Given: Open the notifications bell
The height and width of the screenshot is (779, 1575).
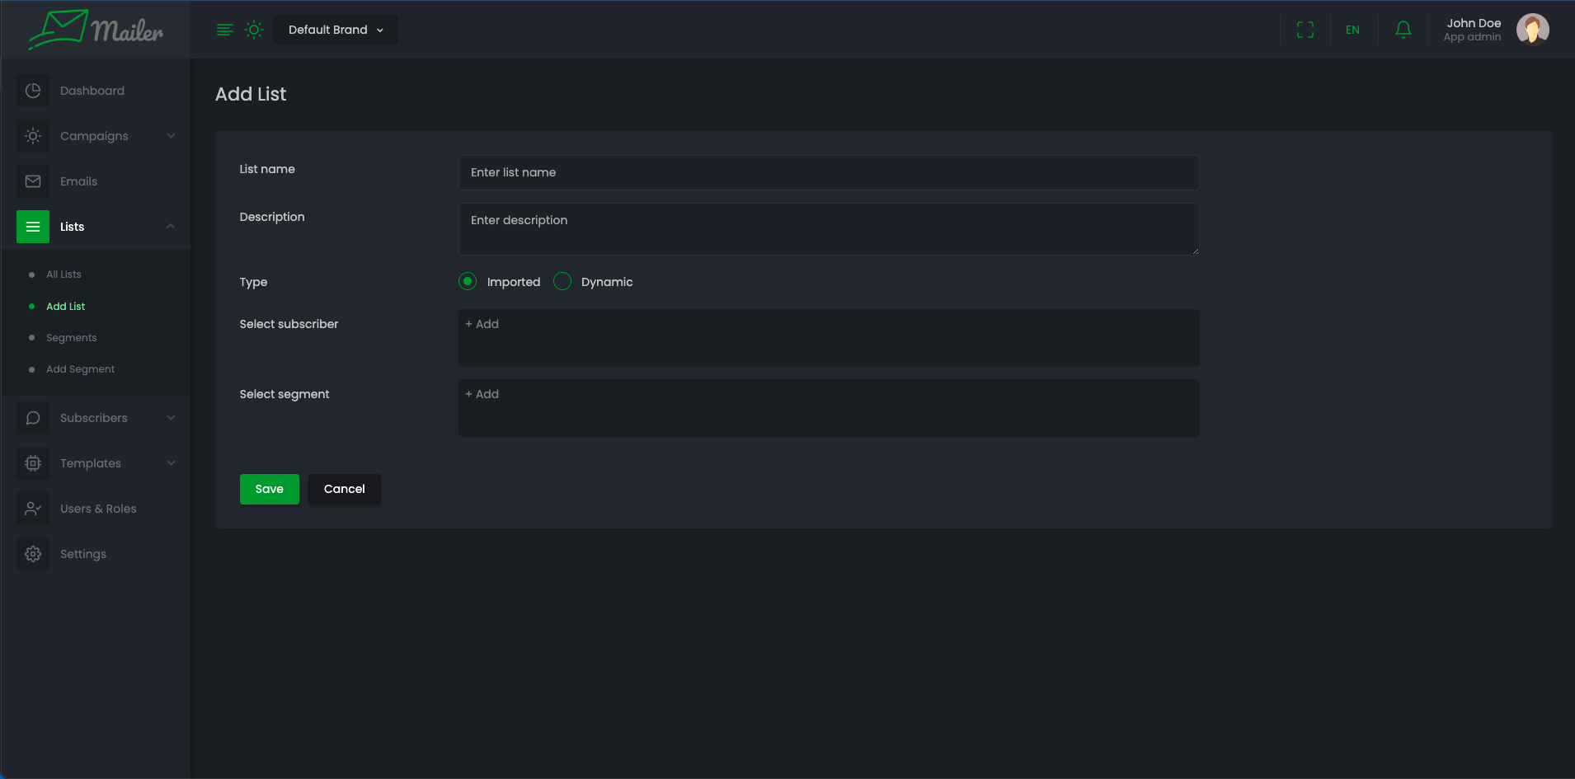Looking at the screenshot, I should [1403, 30].
